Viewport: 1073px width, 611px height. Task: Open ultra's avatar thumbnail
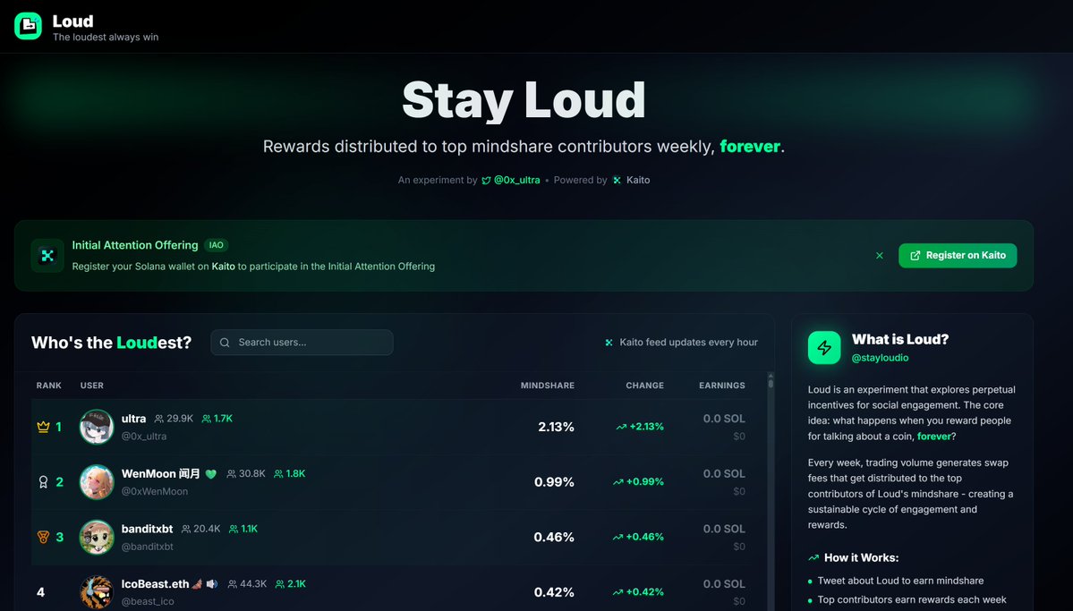(97, 427)
